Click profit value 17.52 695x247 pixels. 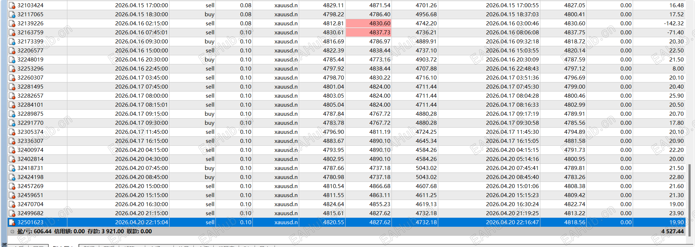677,14
